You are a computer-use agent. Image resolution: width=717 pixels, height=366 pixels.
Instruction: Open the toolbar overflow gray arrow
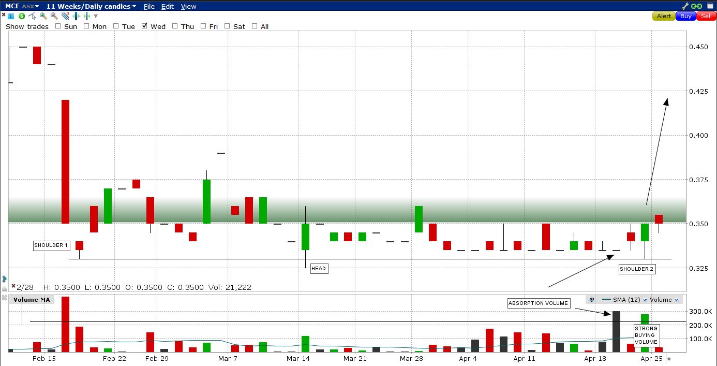coord(96,16)
